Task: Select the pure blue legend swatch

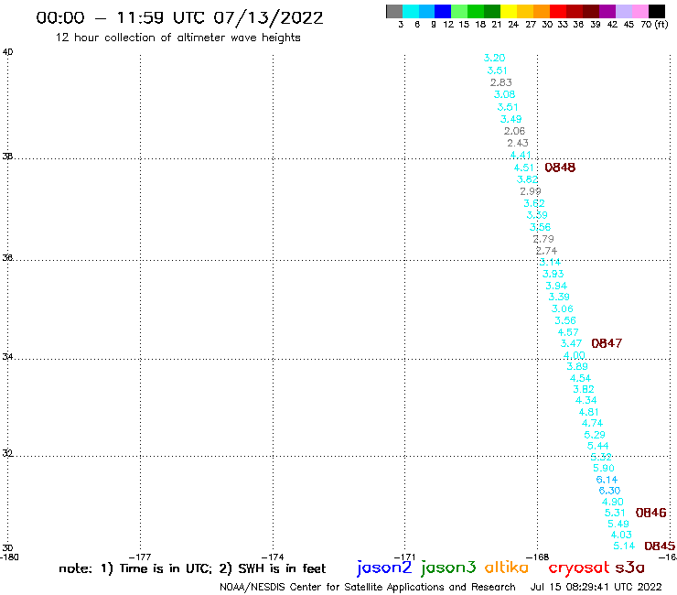Action: coord(443,11)
